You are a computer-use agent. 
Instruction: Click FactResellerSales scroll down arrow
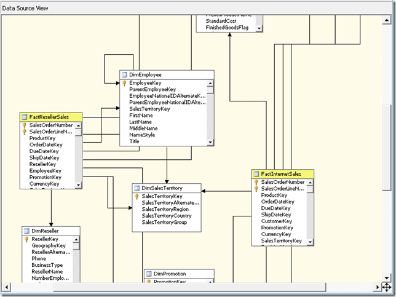click(78, 185)
